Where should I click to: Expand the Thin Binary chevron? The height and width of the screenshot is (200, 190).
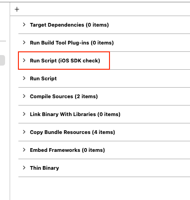click(24, 167)
